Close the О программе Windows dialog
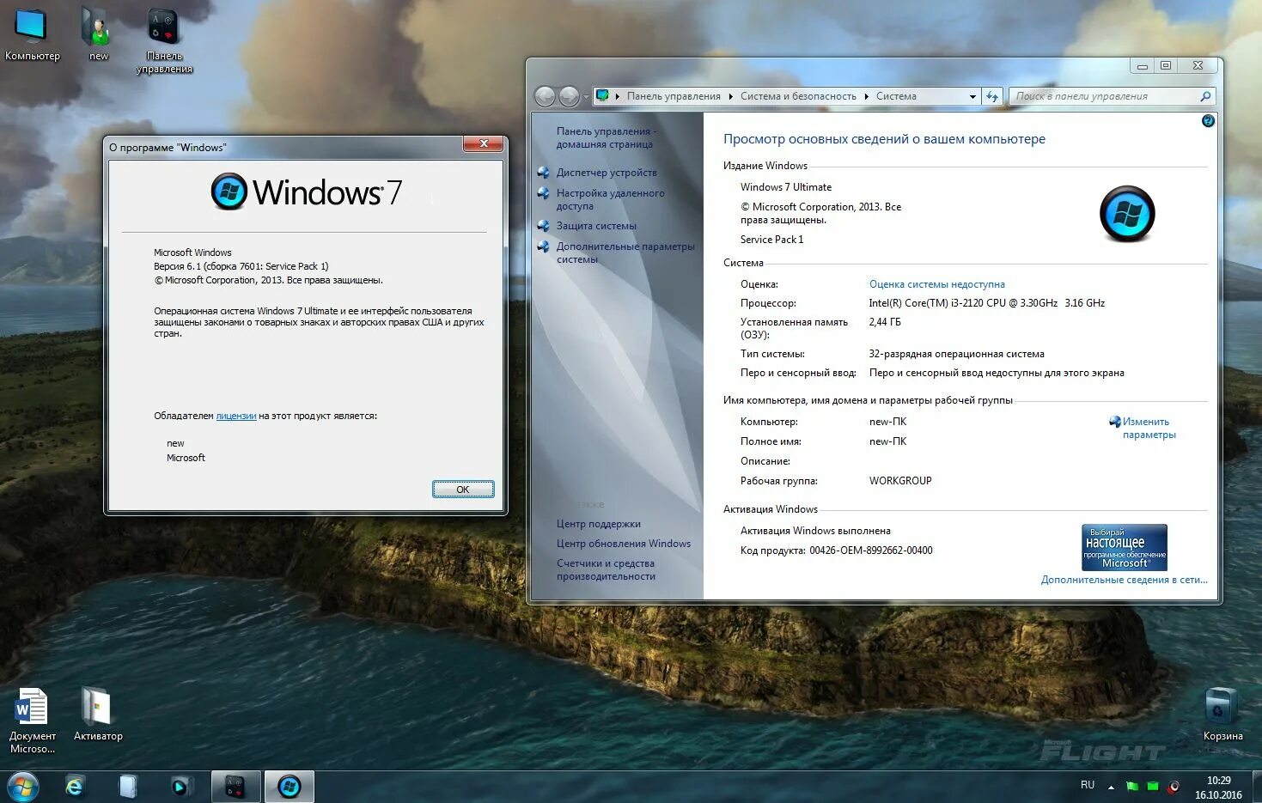Image resolution: width=1262 pixels, height=803 pixels. click(x=483, y=144)
